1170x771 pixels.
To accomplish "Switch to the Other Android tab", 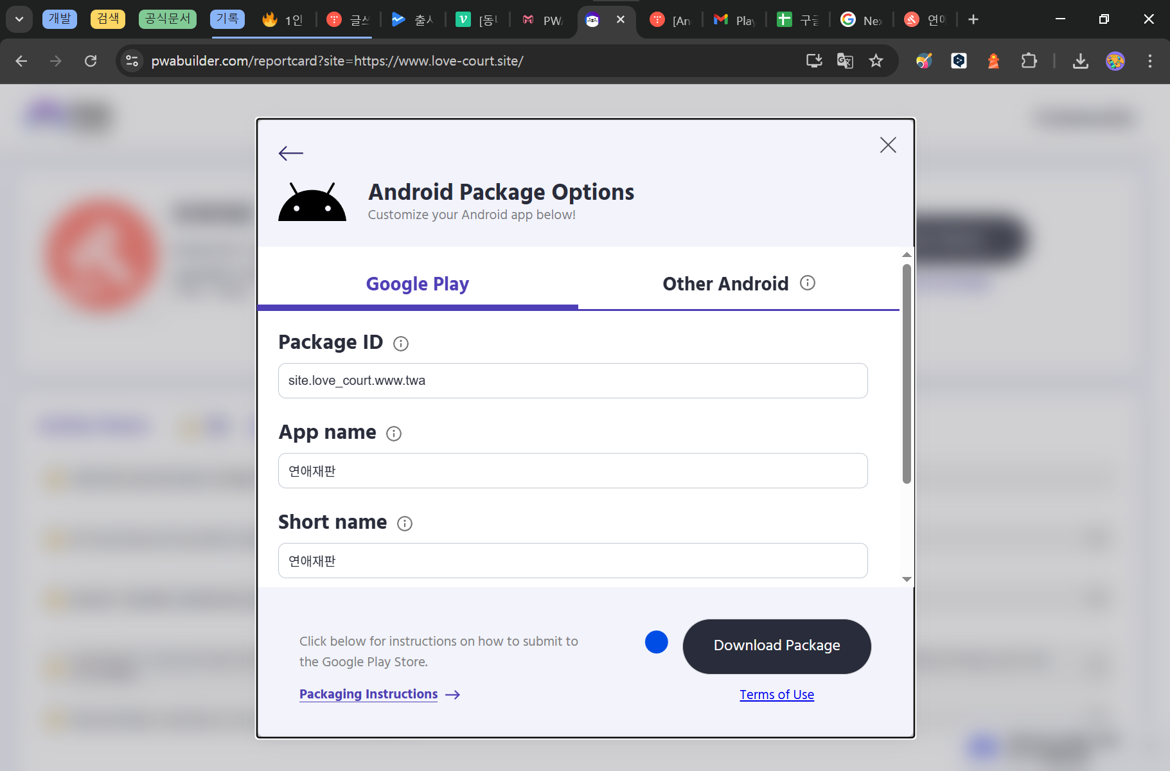I will (x=725, y=283).
